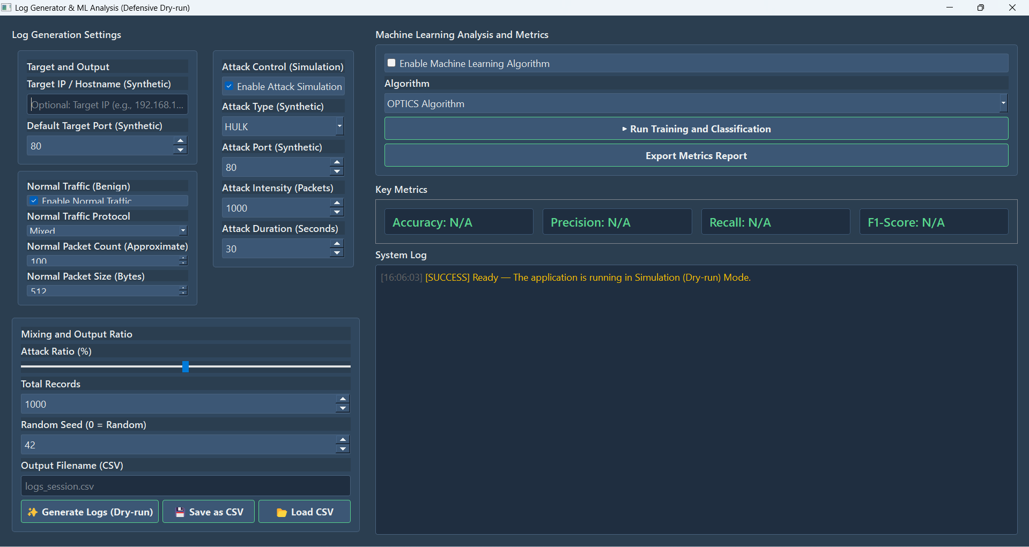Image resolution: width=1029 pixels, height=547 pixels.
Task: Decrease Total Records using down arrow
Action: coord(343,409)
